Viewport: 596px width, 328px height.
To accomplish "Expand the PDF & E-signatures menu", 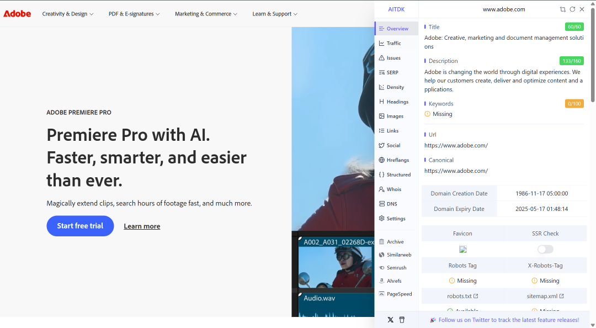I will pyautogui.click(x=134, y=14).
